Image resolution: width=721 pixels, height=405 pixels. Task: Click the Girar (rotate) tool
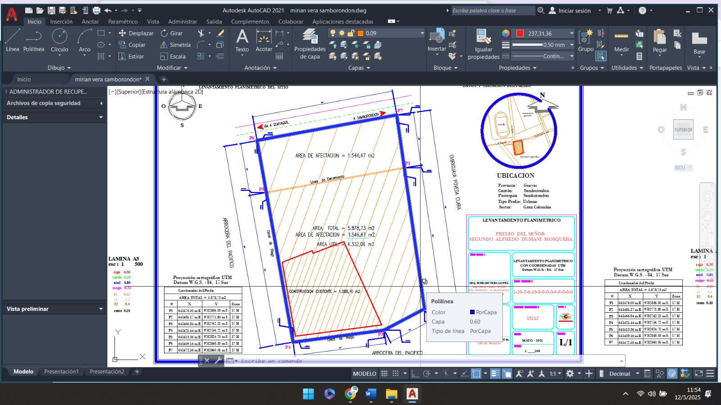tap(172, 33)
